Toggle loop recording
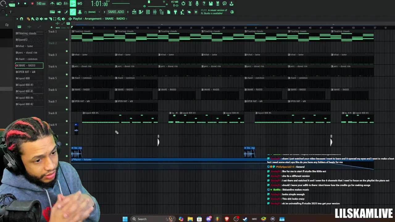Image resolution: width=395 pixels, height=222 pixels. pyautogui.click(x=80, y=3)
